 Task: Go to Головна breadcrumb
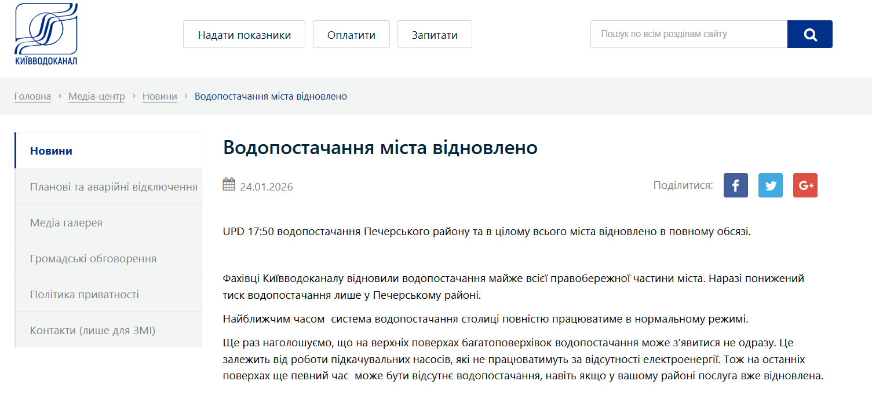tap(32, 96)
